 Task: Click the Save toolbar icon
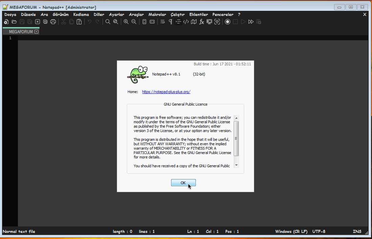pos(22,22)
